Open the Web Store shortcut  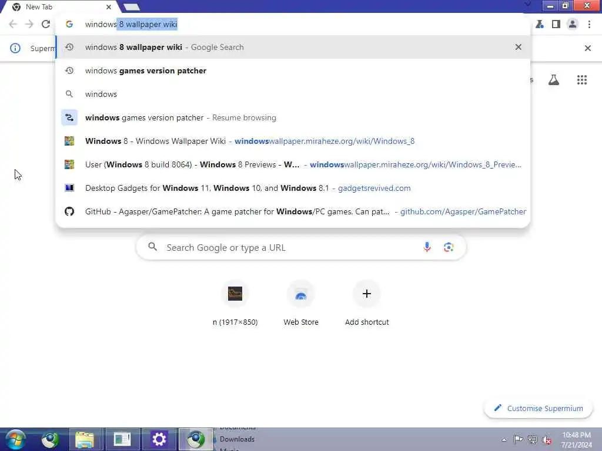300,303
